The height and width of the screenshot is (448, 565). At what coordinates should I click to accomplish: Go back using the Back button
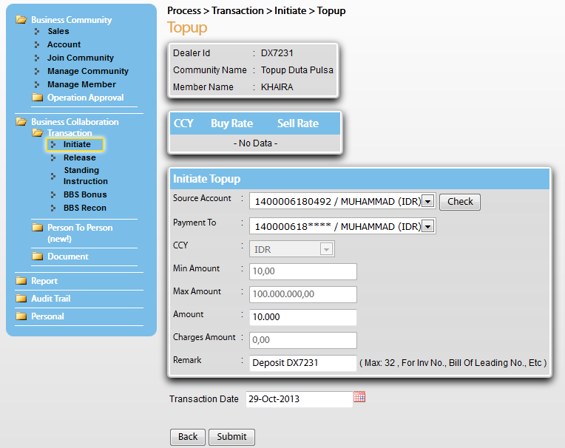pyautogui.click(x=188, y=437)
